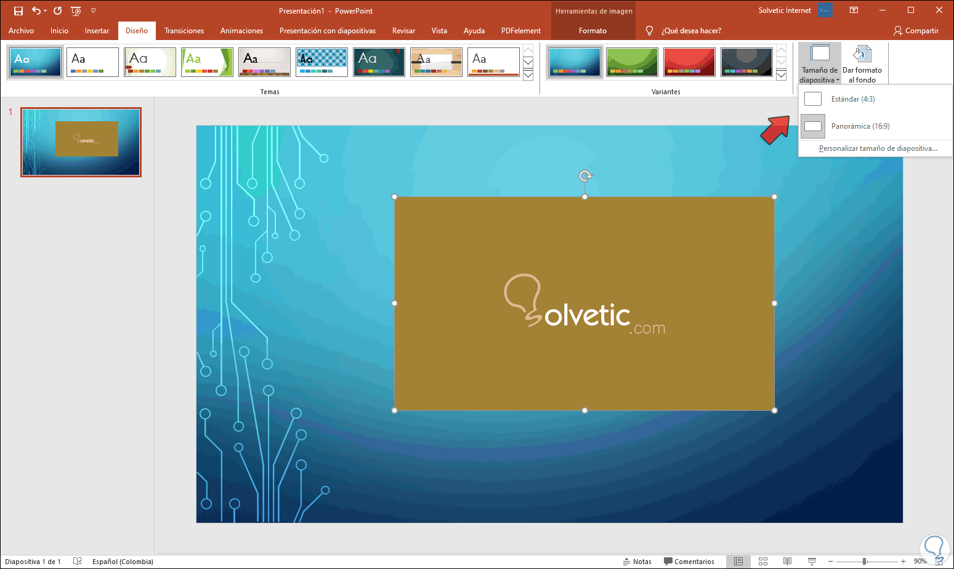Open Personalizar tamaño de diapositiva dialog
This screenshot has height=569, width=954.
[878, 148]
